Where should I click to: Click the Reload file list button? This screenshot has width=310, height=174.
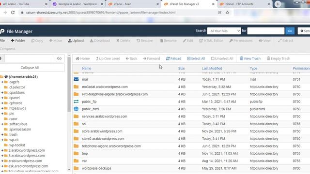173,58
